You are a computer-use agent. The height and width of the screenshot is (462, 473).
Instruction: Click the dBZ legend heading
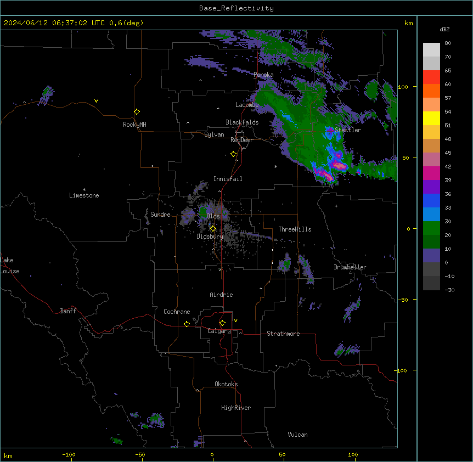[444, 30]
